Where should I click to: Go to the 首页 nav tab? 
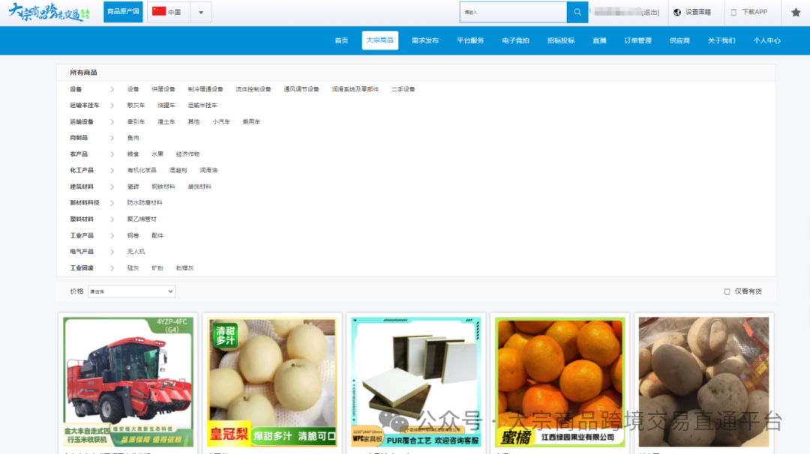(341, 40)
